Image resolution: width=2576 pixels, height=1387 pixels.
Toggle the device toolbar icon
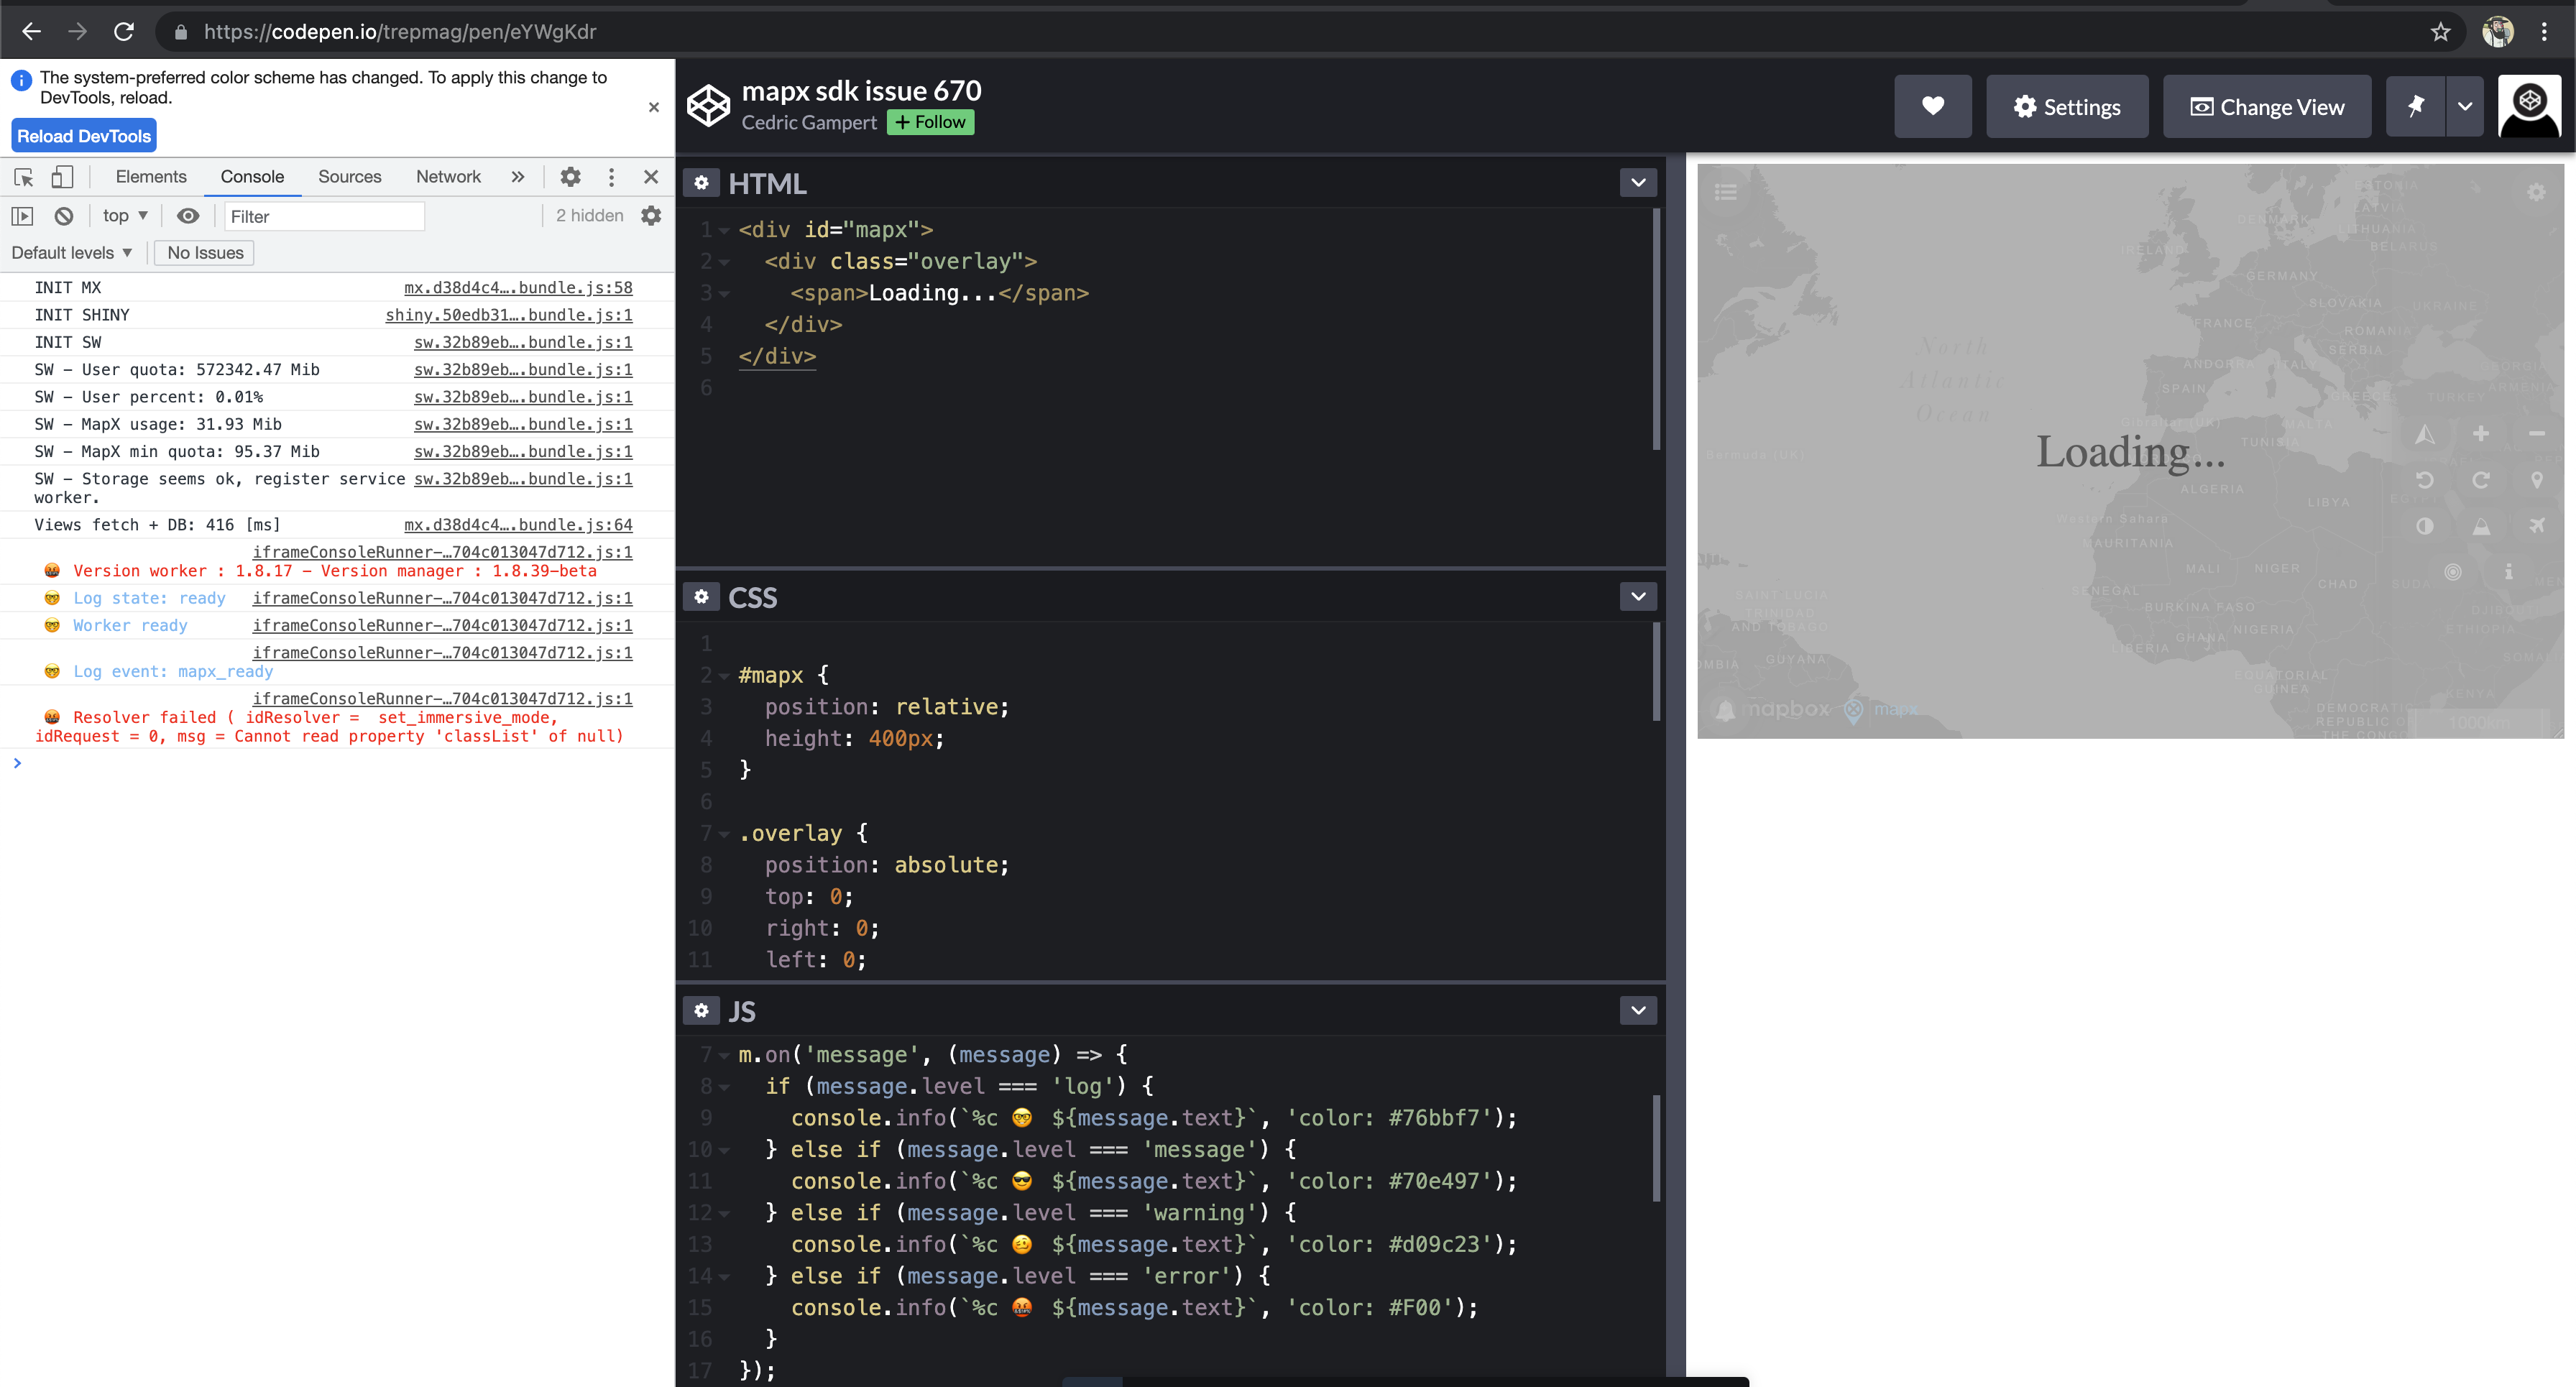pyautogui.click(x=62, y=177)
